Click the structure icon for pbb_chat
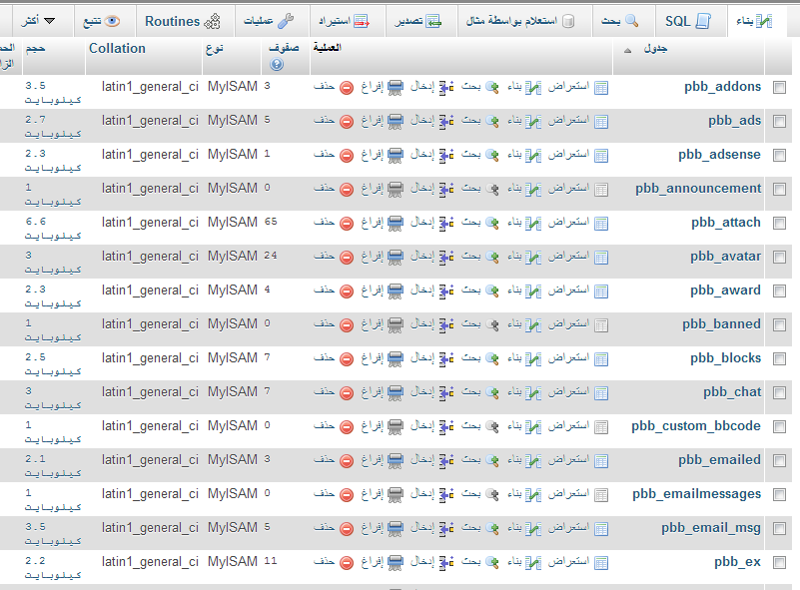This screenshot has width=800, height=590. [x=533, y=393]
